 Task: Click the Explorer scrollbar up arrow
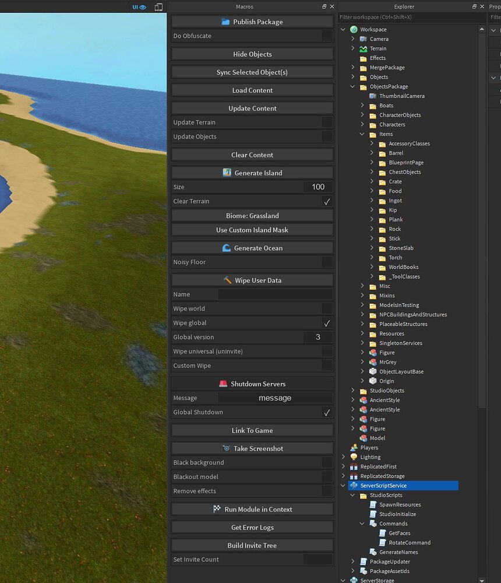coord(482,29)
